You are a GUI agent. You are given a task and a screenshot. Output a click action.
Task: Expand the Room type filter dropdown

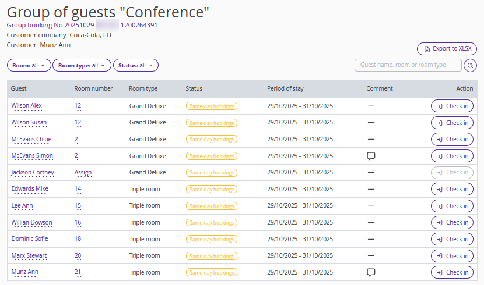pos(82,66)
